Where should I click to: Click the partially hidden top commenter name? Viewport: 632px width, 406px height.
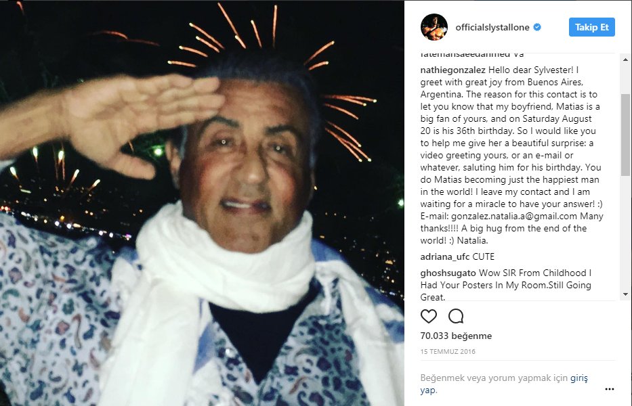coord(459,55)
